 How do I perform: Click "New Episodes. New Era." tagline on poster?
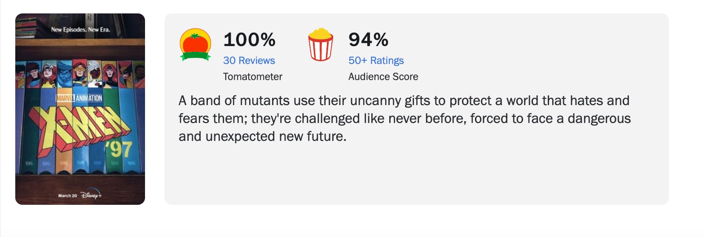80,30
